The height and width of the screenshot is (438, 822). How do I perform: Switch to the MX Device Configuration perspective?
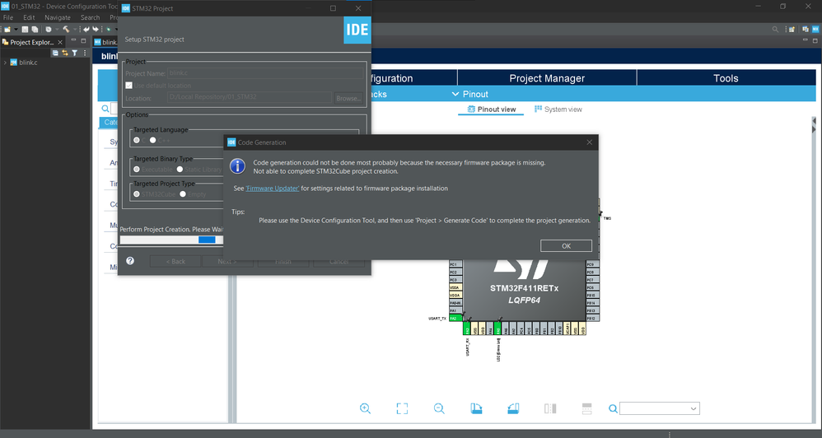[815, 30]
